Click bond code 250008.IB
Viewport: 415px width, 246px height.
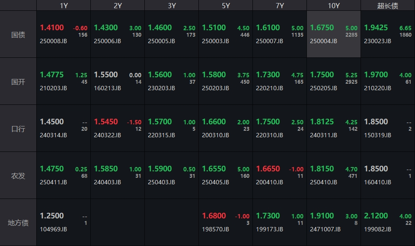point(53,41)
